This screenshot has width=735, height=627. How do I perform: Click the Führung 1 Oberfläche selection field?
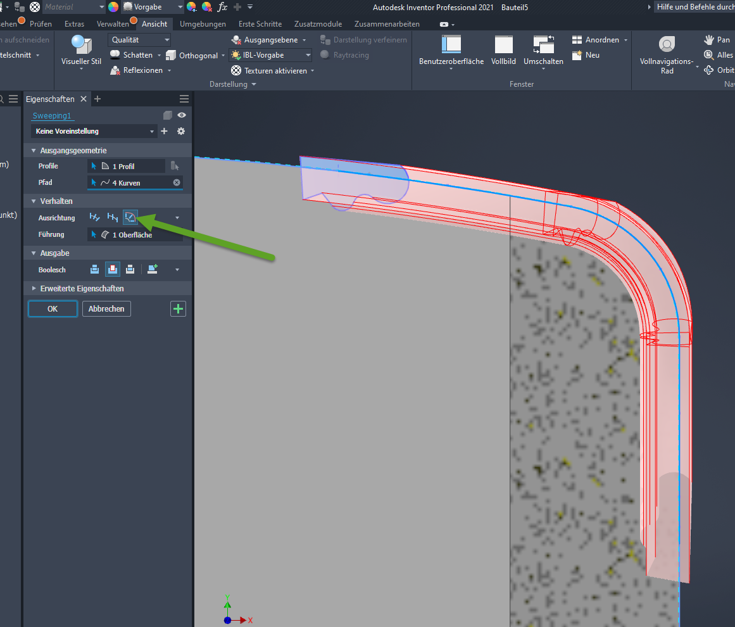point(135,235)
